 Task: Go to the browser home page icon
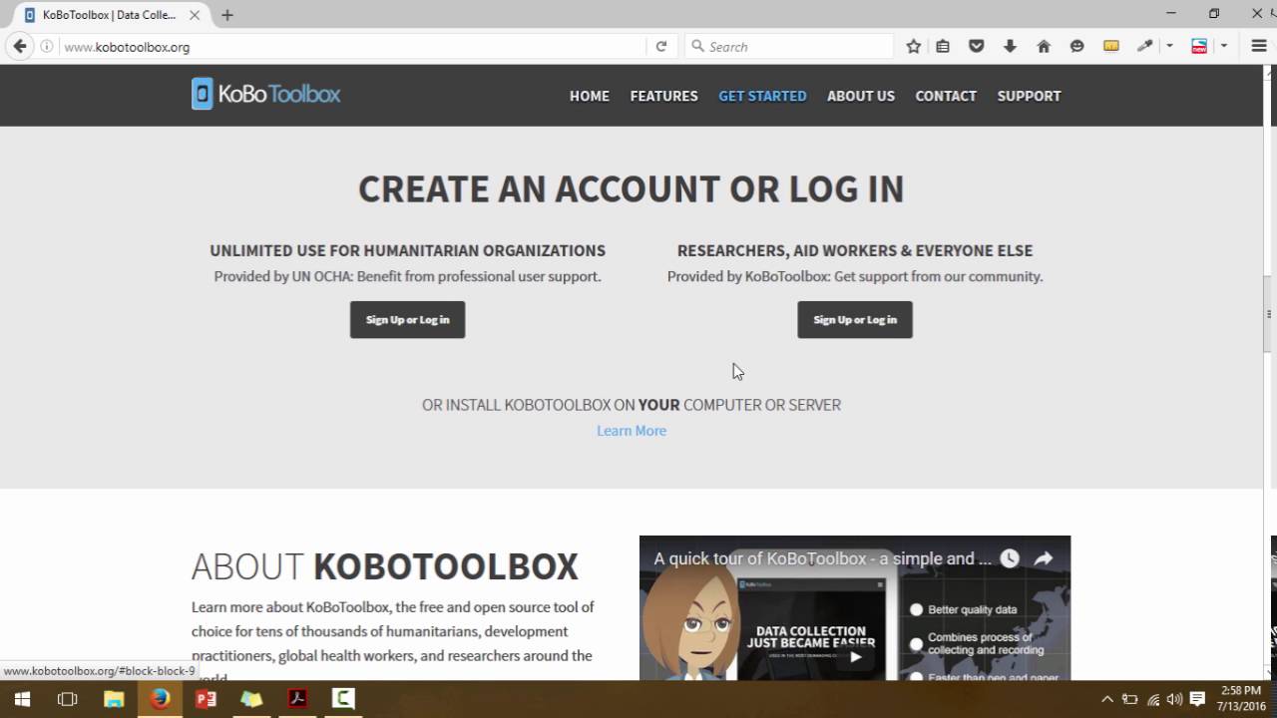[x=1044, y=46]
